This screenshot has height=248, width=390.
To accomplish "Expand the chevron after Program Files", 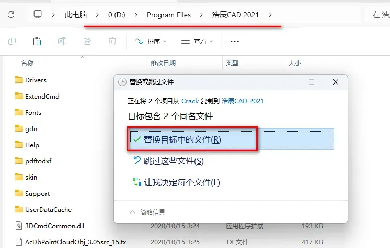I will point(201,15).
